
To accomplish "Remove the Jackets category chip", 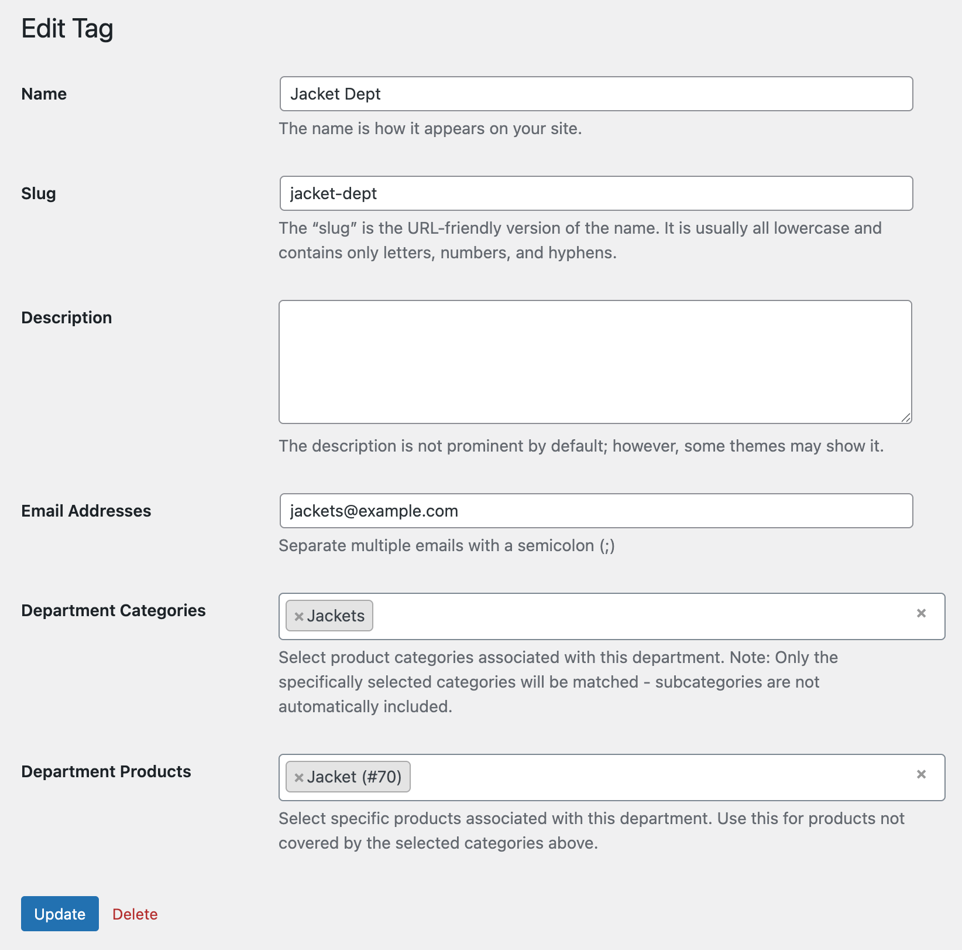I will click(299, 616).
